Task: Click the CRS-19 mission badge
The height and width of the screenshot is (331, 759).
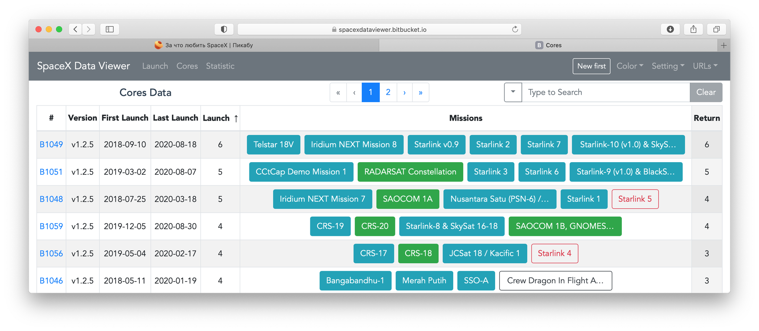Action: coord(330,226)
